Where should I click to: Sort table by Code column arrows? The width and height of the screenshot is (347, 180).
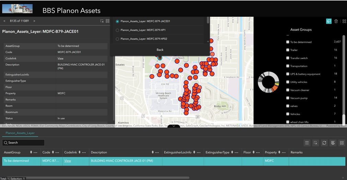pos(53,152)
